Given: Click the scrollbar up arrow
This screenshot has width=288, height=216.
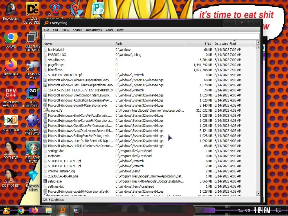Looking at the screenshot, I should click(x=258, y=43).
